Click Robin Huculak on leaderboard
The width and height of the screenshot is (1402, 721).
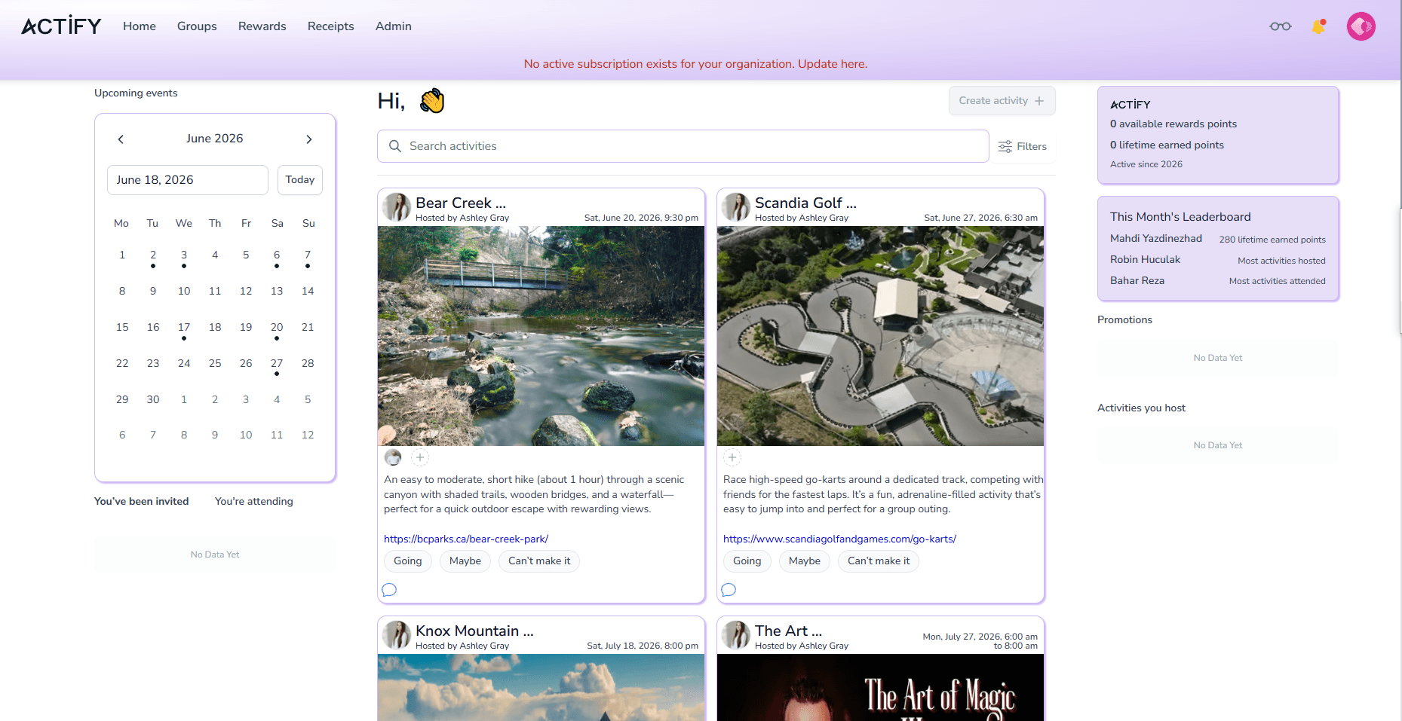pos(1145,259)
